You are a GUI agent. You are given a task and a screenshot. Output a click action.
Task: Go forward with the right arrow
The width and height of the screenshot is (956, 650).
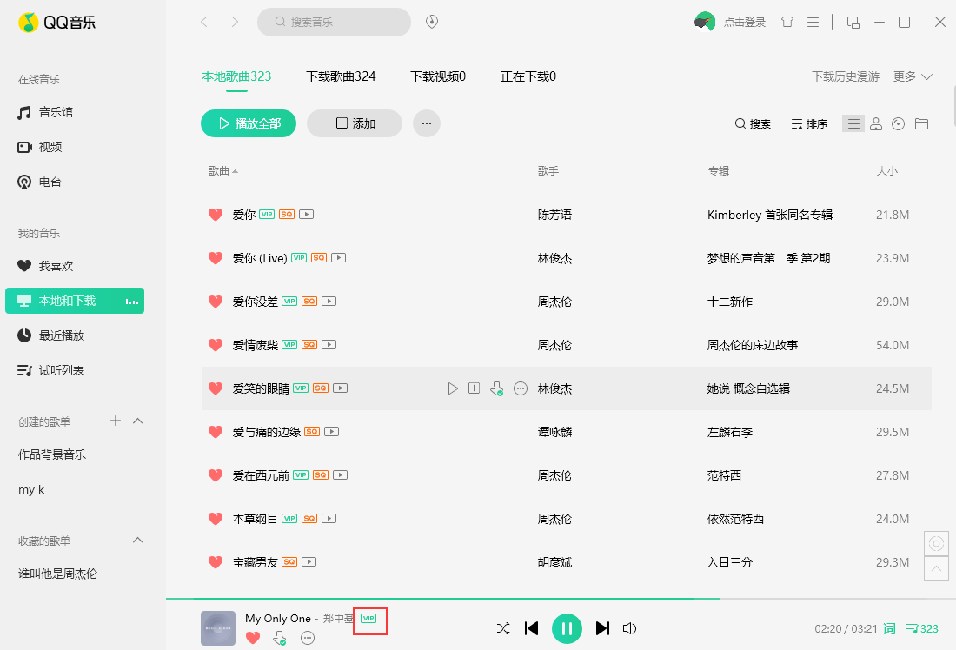pos(235,22)
